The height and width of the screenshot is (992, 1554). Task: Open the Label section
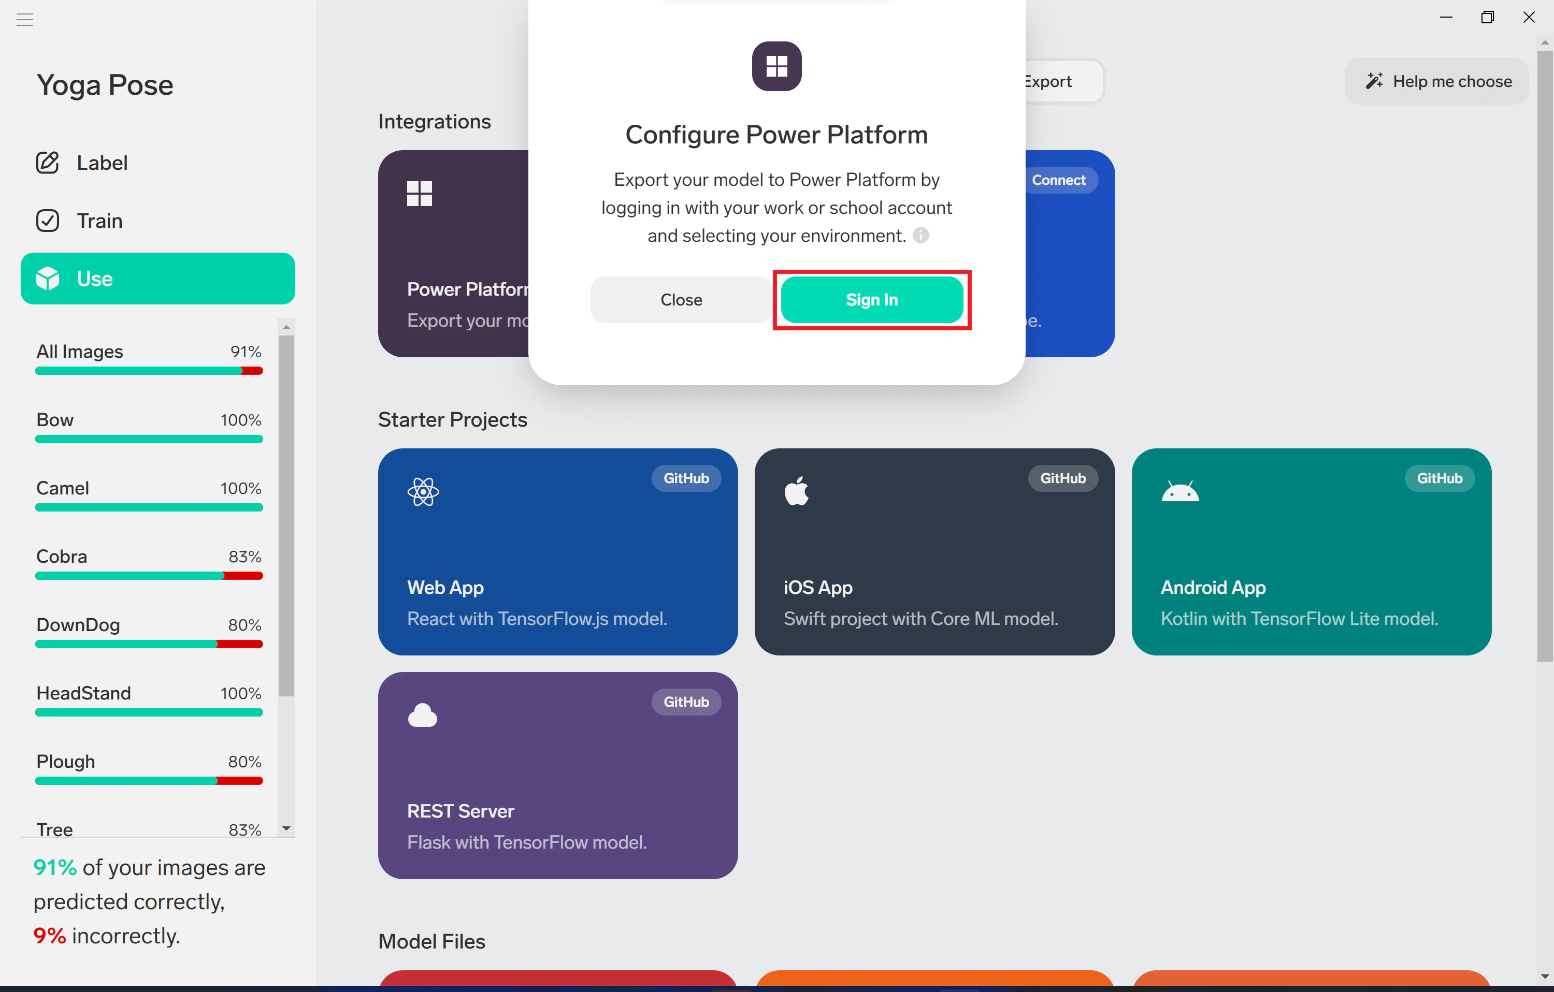pos(158,163)
